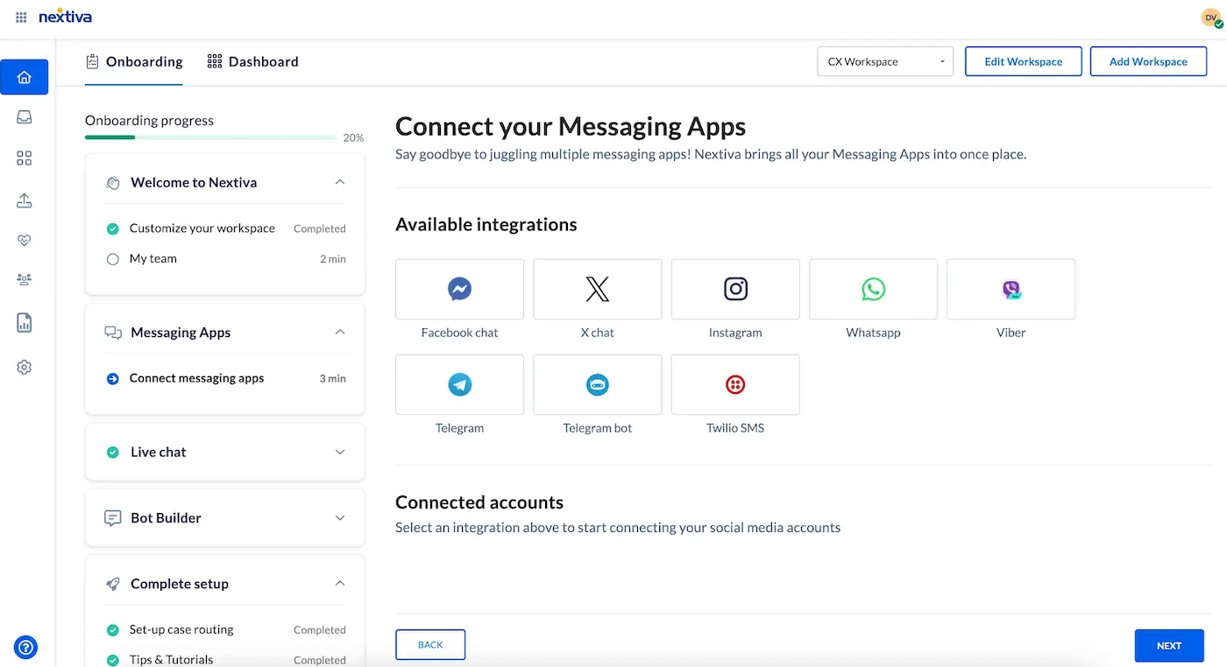Click the Available integrations heading
Viewport: 1227px width, 667px height.
coord(486,225)
